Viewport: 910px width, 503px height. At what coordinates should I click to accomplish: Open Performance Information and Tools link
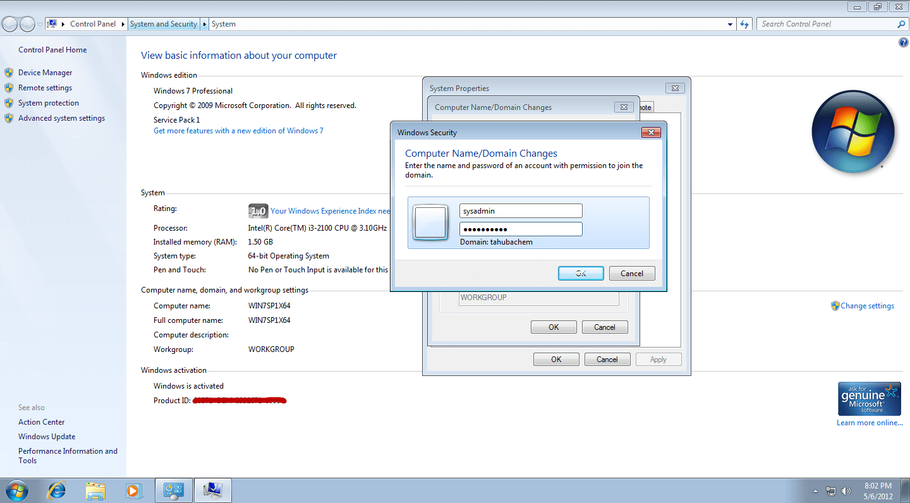tap(68, 456)
